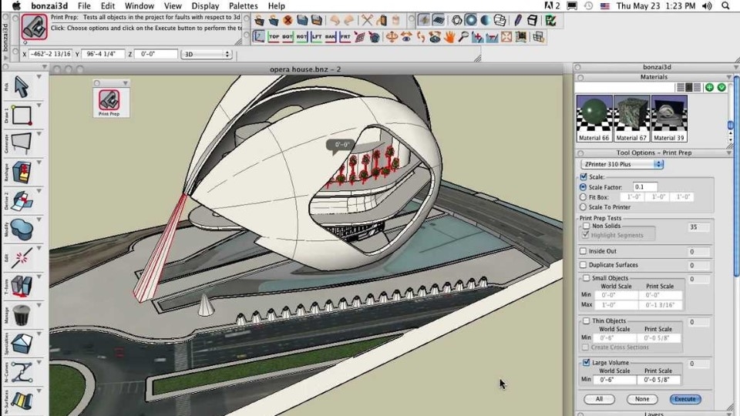Select the Material 67 swatch

(x=631, y=119)
